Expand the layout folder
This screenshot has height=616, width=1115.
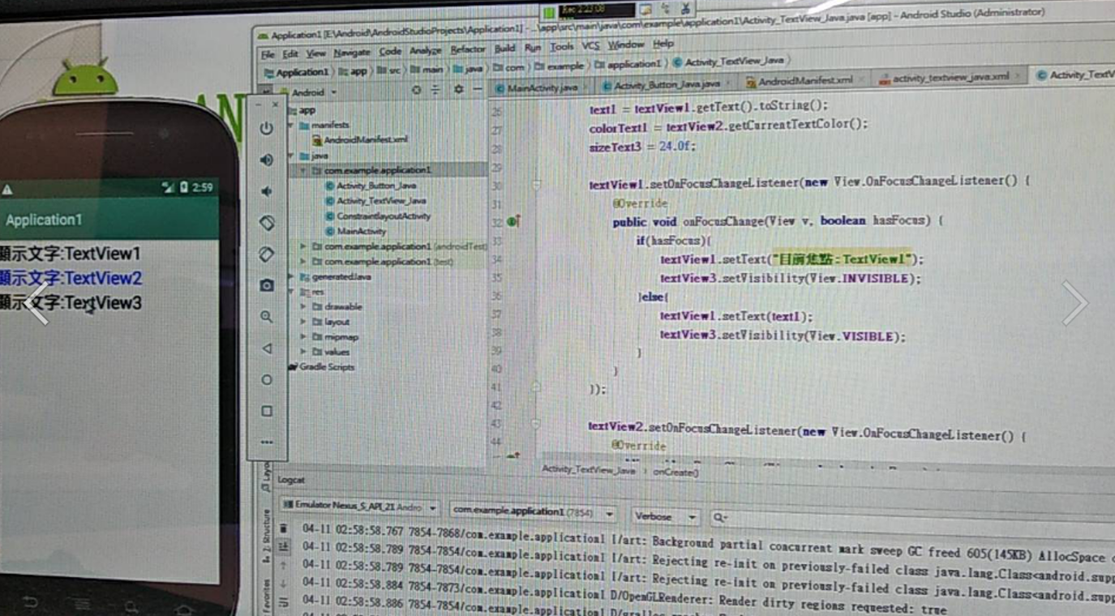304,322
